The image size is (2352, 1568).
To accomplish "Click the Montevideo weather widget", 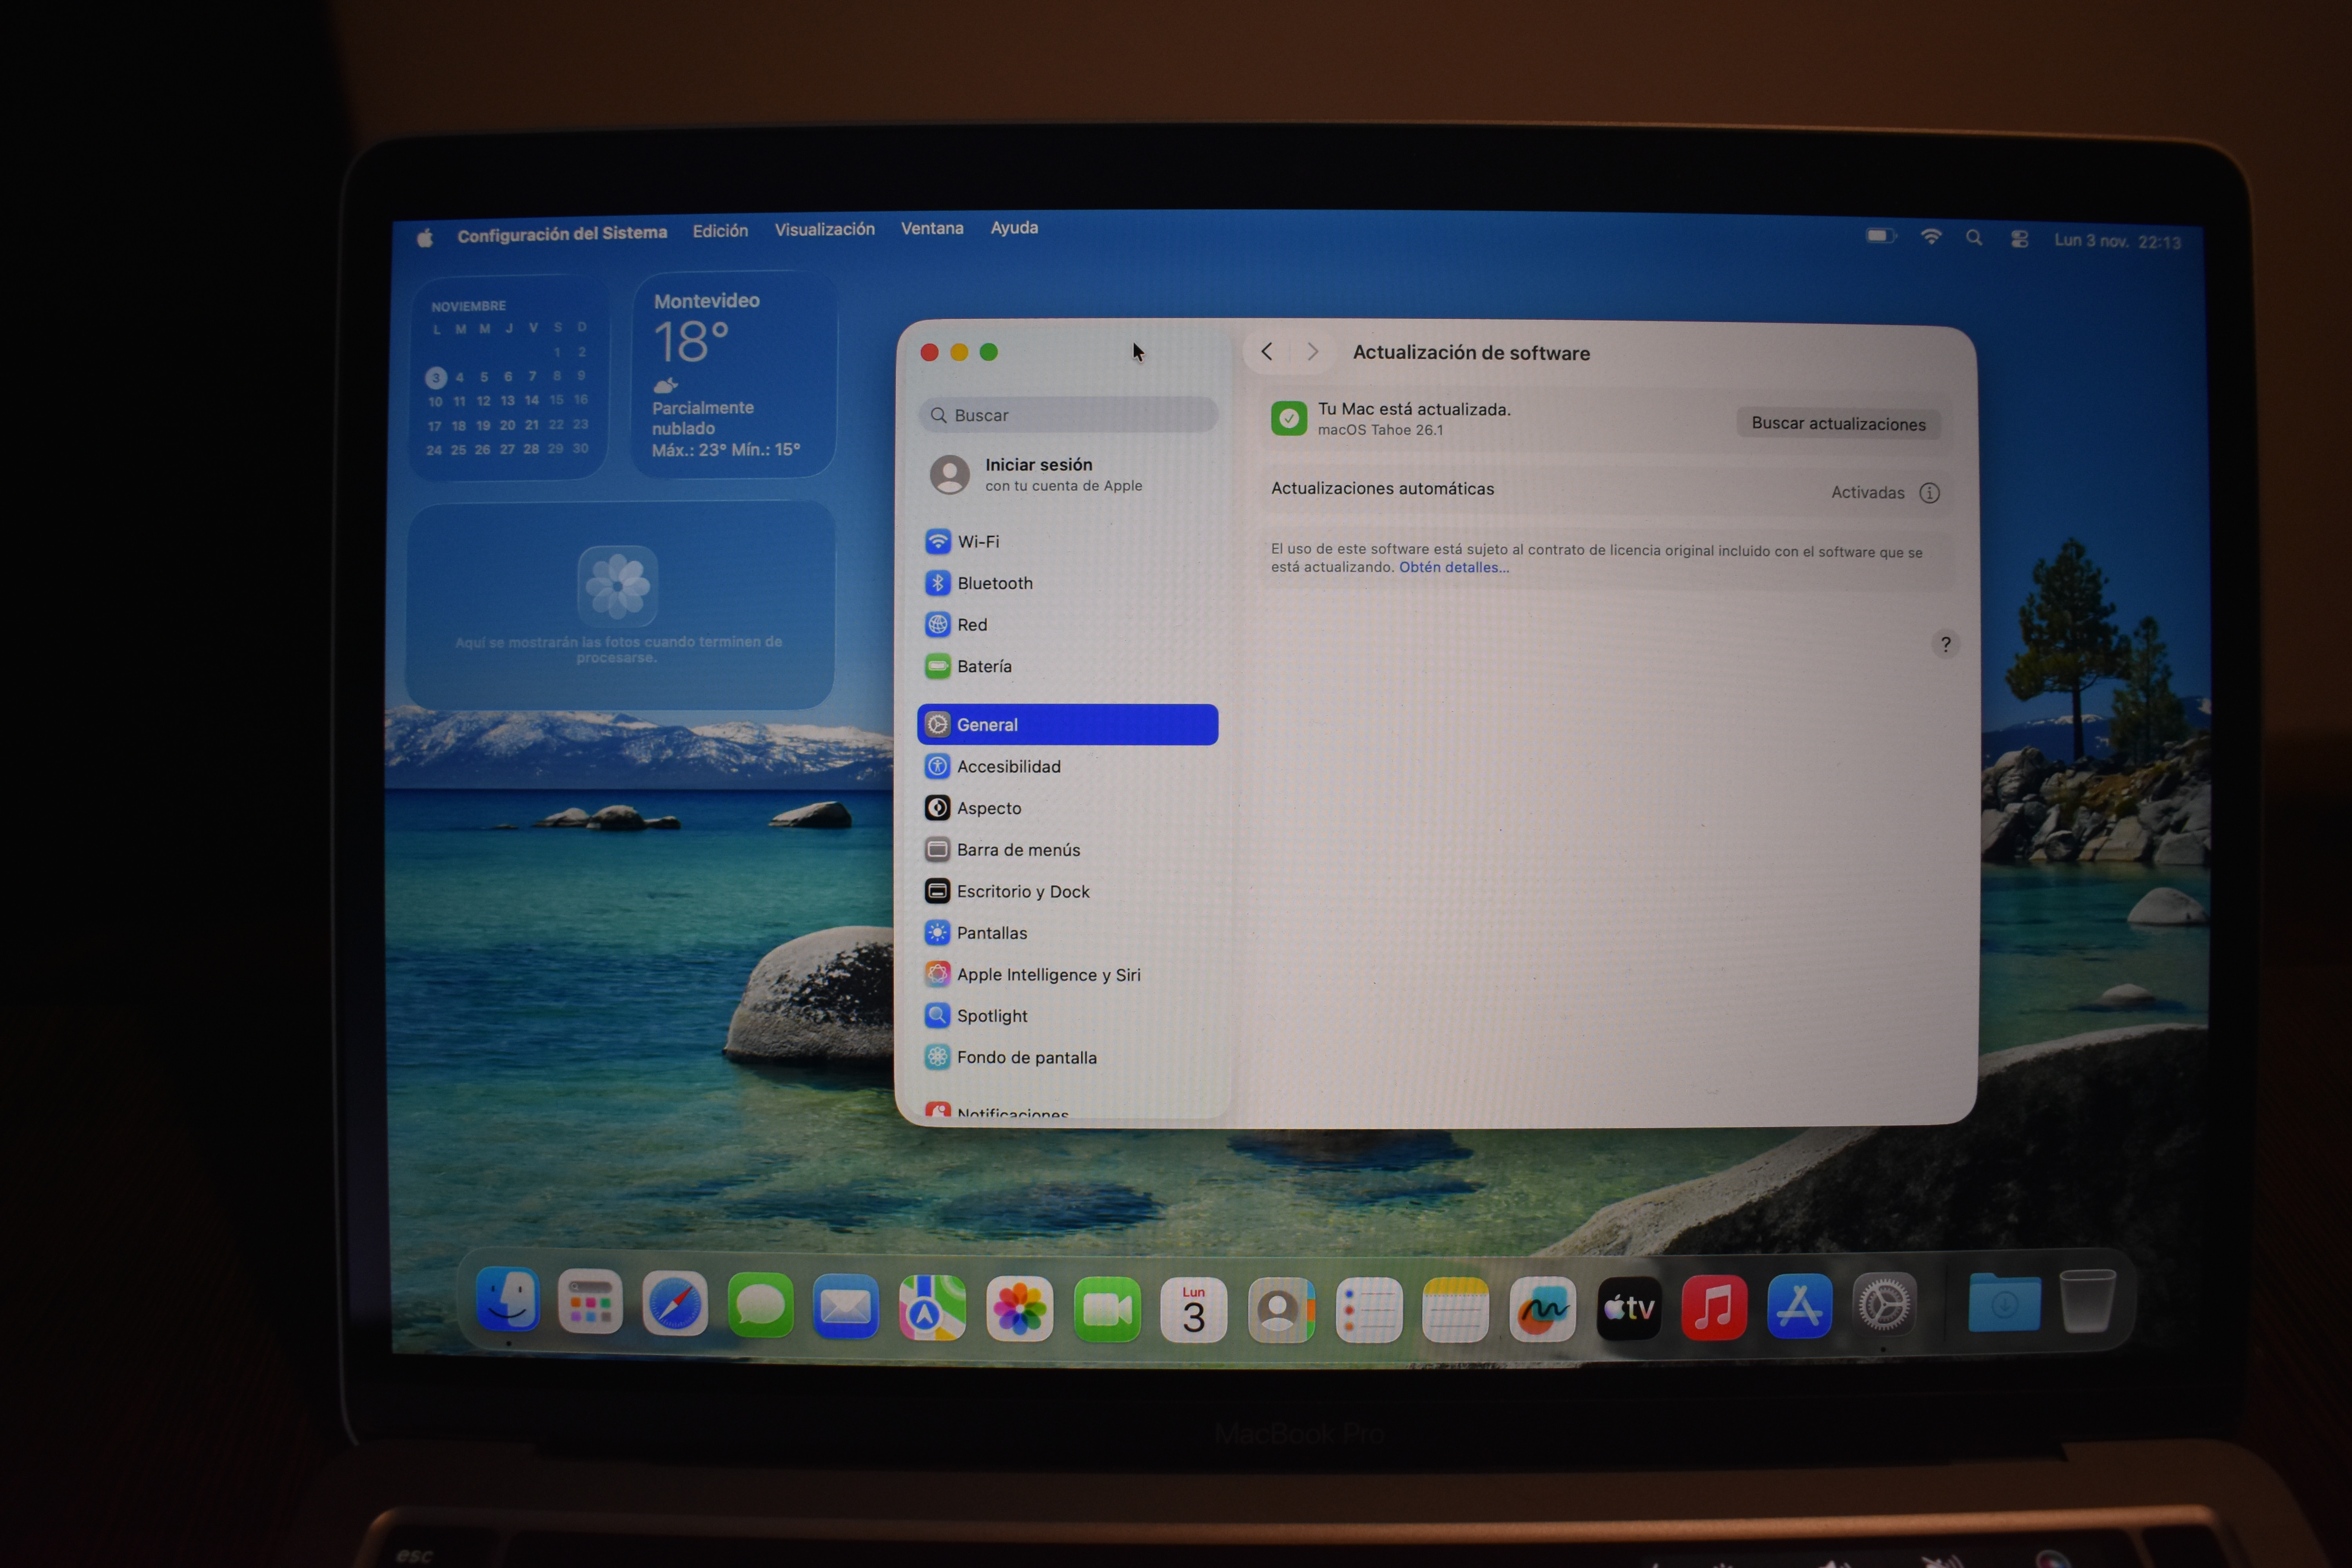I will [x=733, y=375].
